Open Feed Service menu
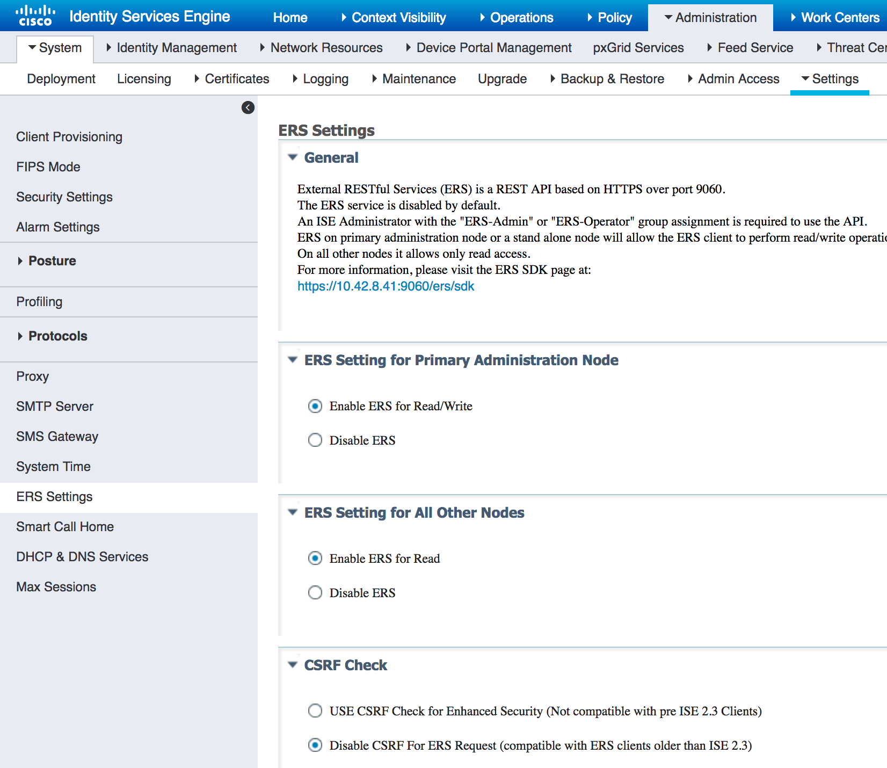Viewport: 887px width, 768px height. 750,48
